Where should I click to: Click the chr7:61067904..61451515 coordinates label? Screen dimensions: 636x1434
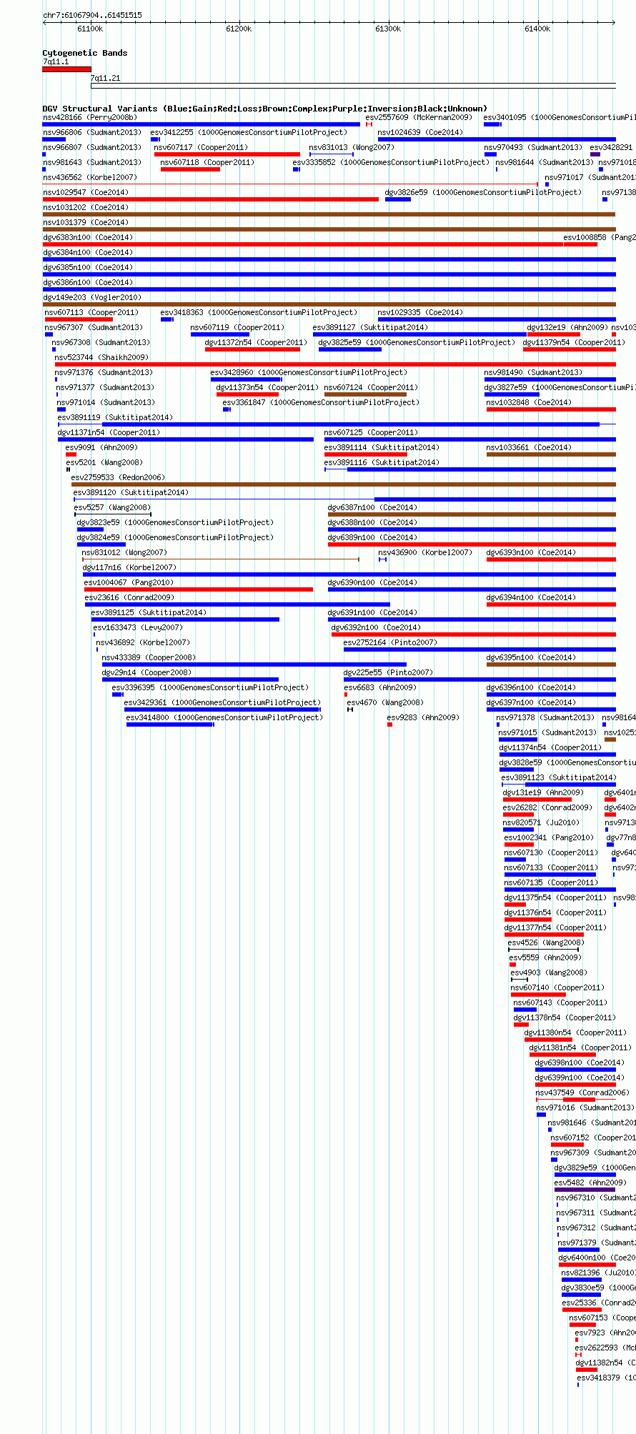click(x=92, y=15)
